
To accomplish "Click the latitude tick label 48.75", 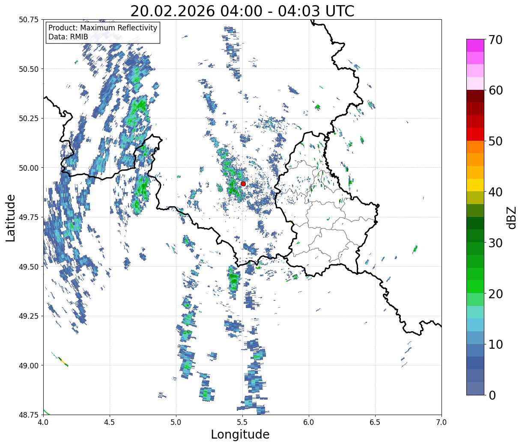I will 29,415.
